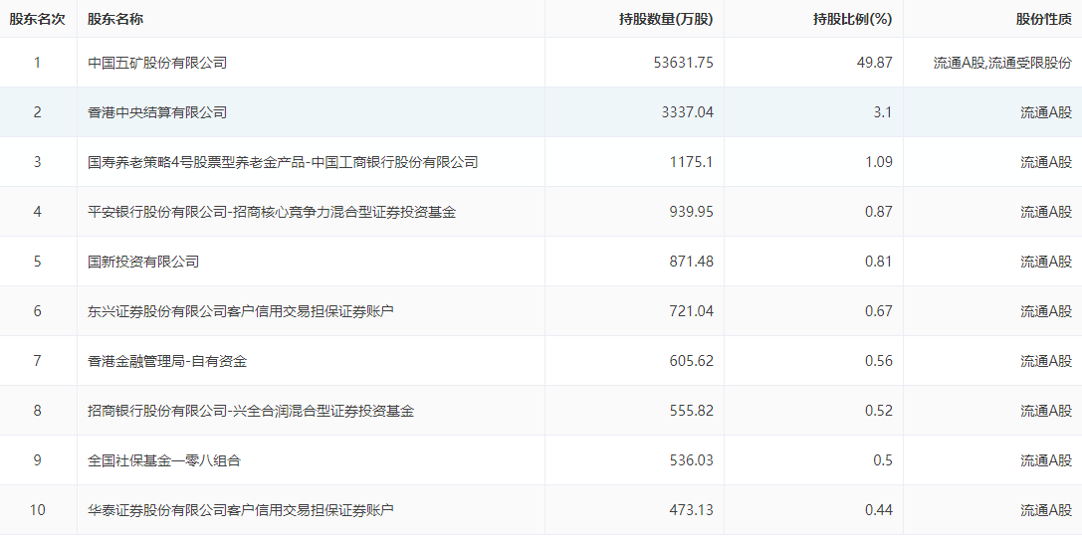Click the percentage value 1.09
This screenshot has width=1082, height=538.
tap(879, 162)
